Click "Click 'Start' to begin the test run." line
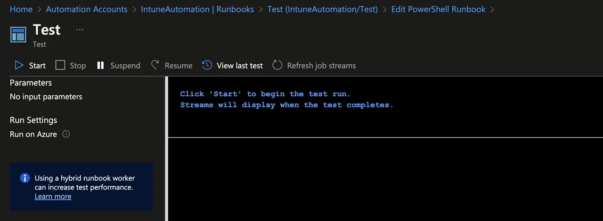Screen dimensions: 603x221 265,94
